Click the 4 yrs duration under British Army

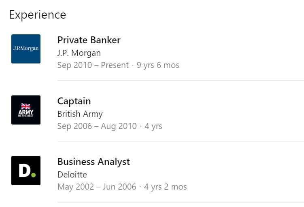coord(153,126)
